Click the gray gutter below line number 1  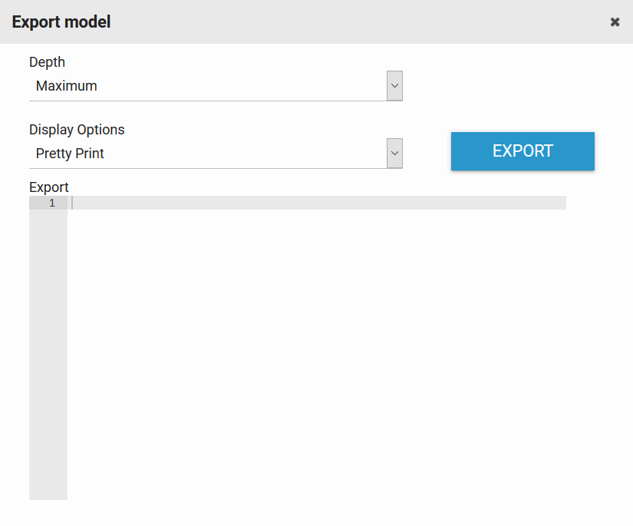pyautogui.click(x=48, y=307)
